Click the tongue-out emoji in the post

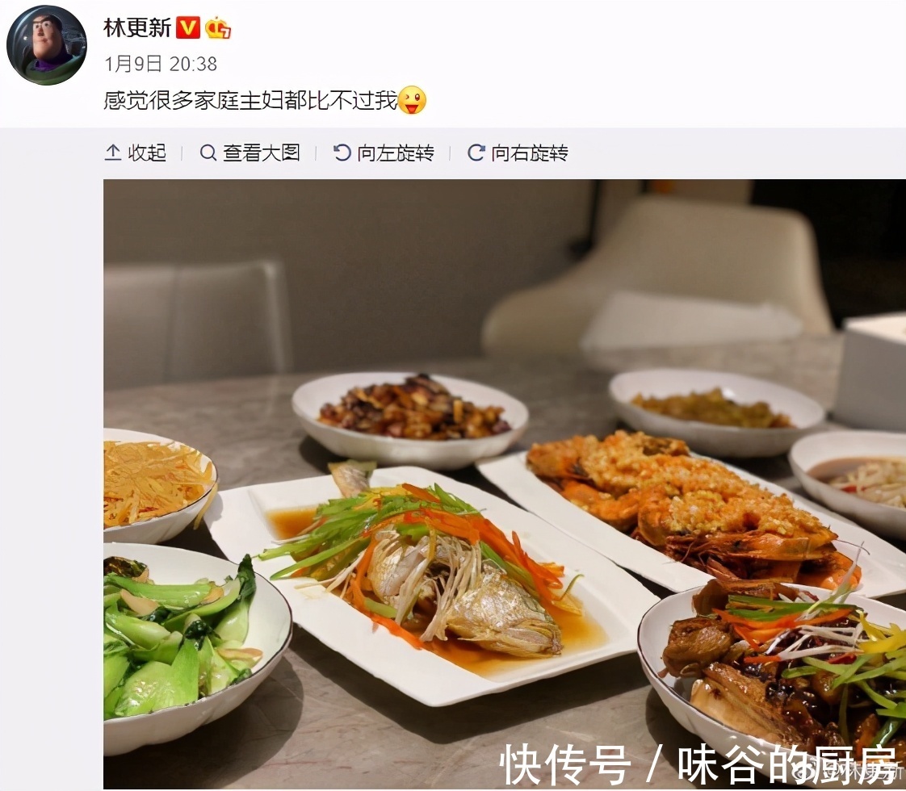(x=413, y=100)
